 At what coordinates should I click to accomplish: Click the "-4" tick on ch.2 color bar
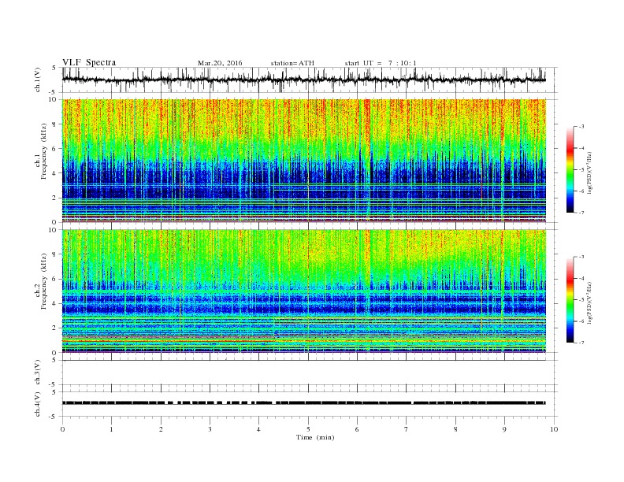click(x=581, y=278)
